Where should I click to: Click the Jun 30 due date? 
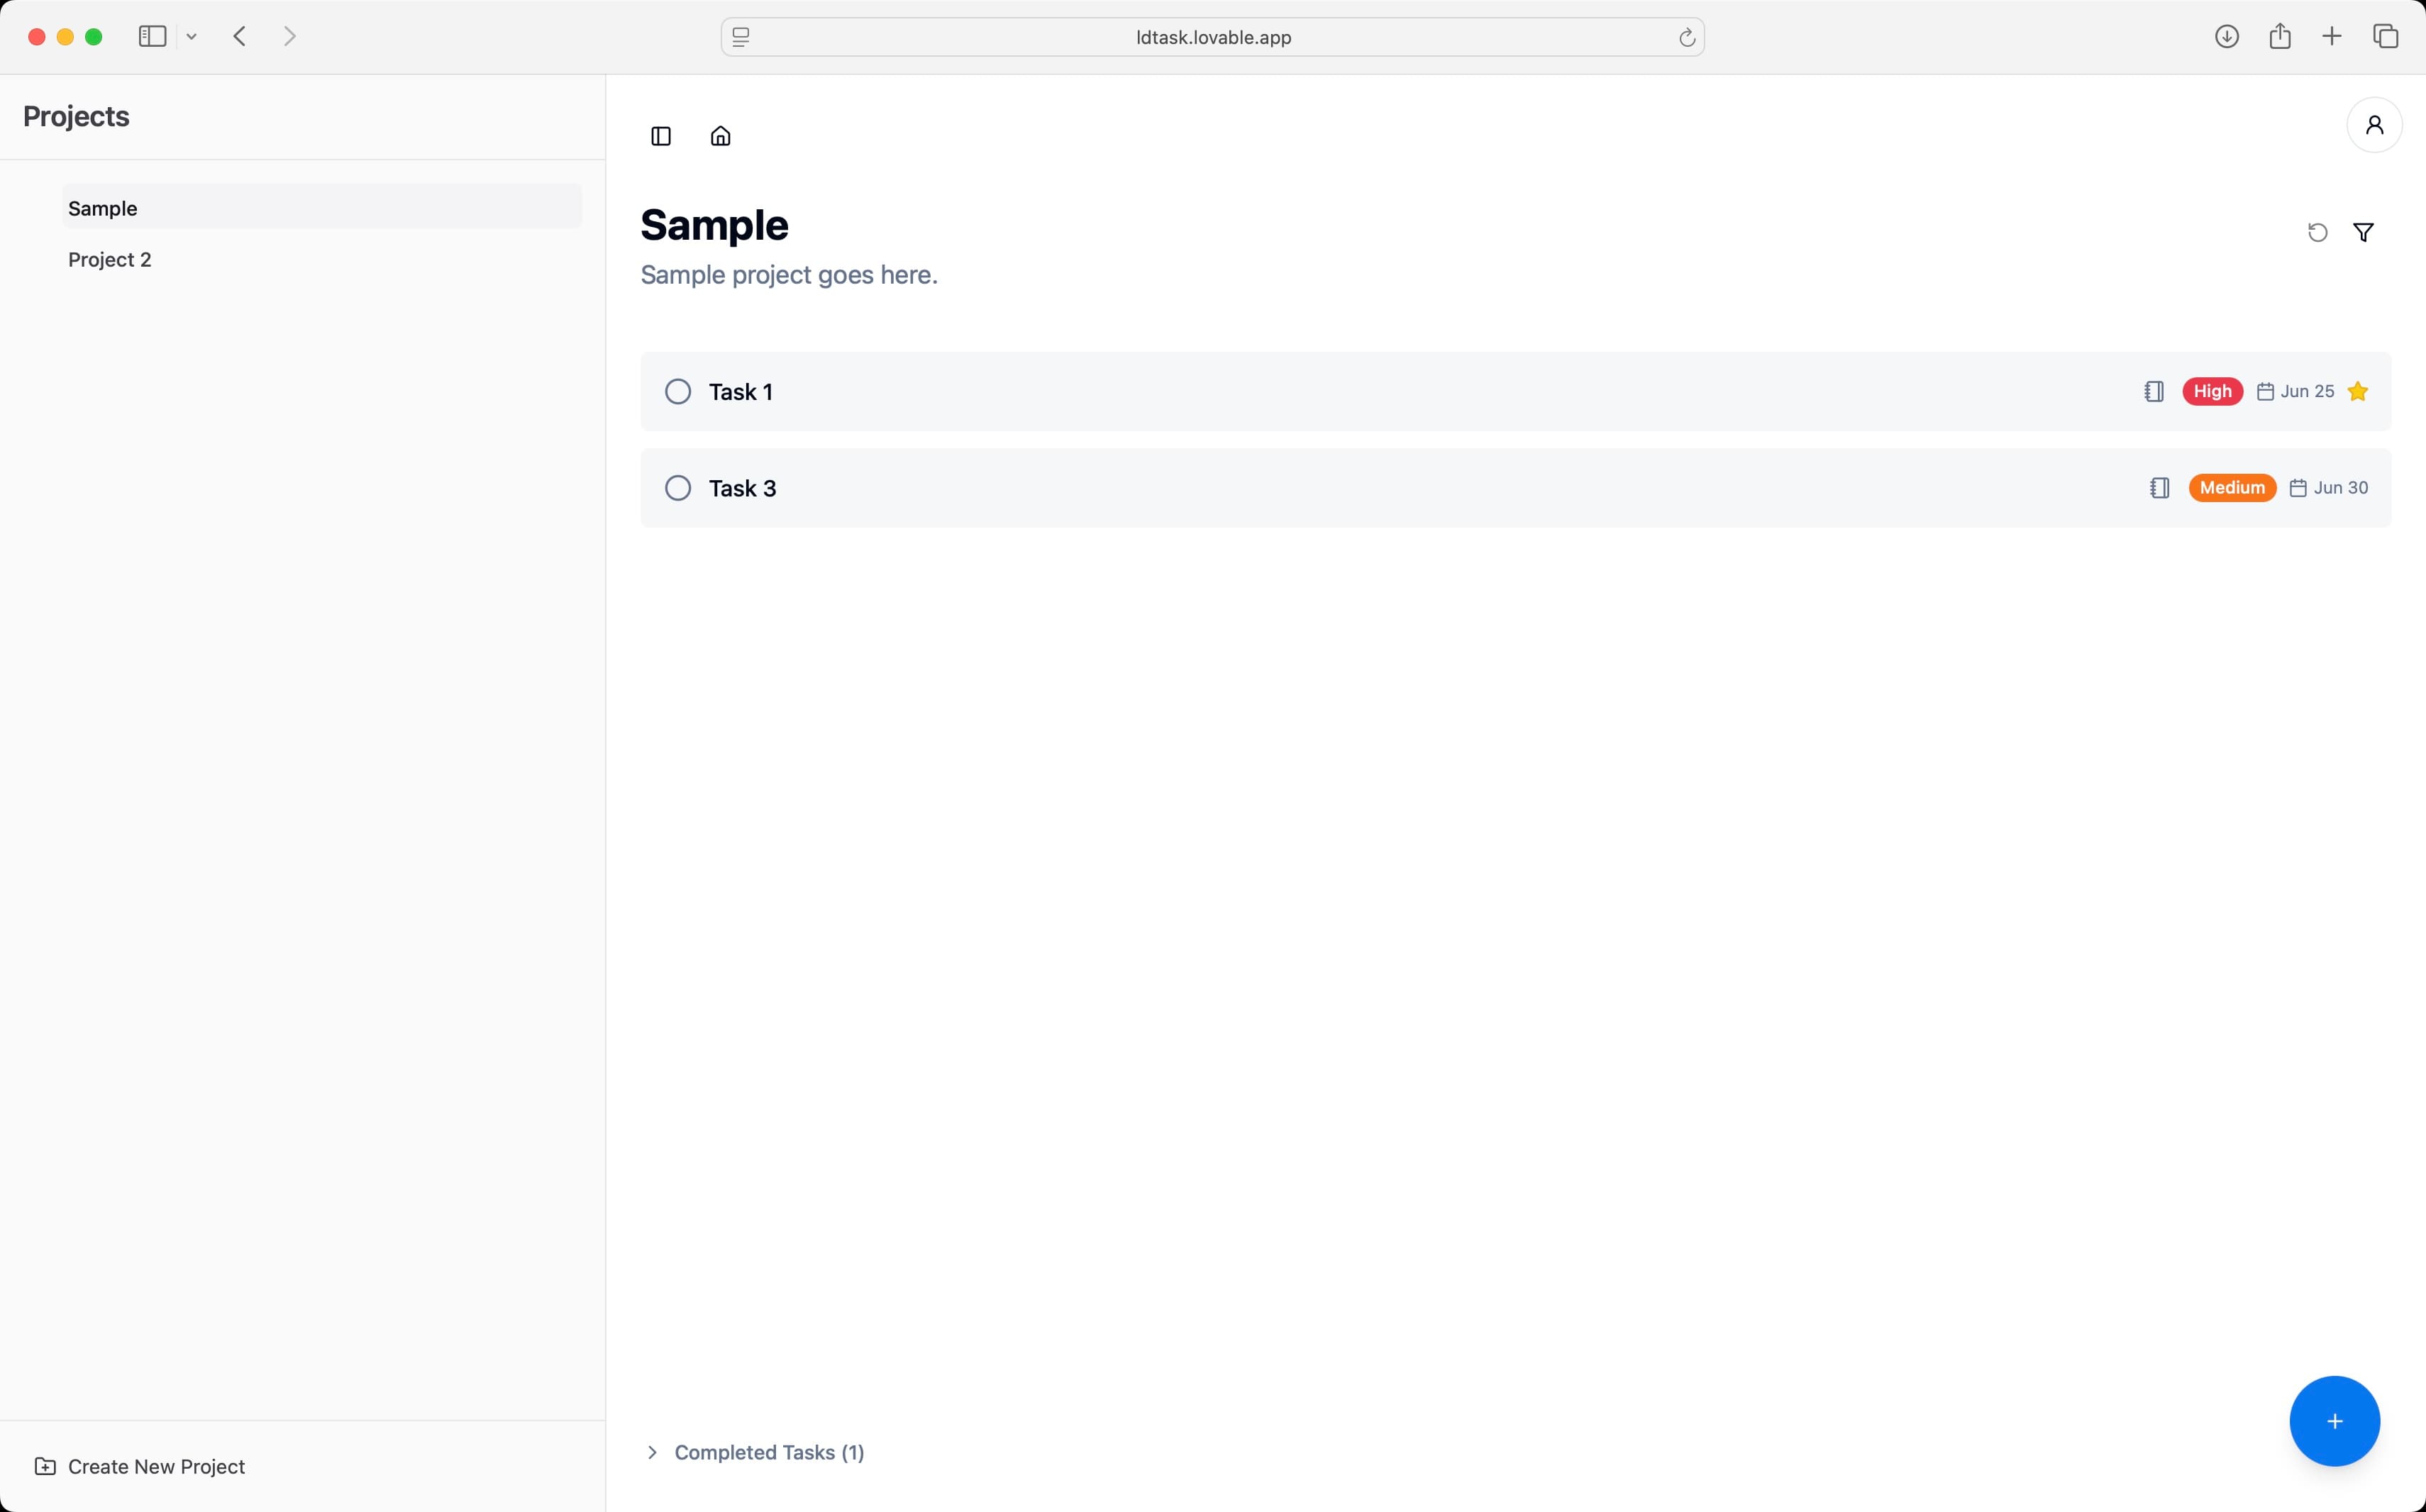pyautogui.click(x=2340, y=488)
